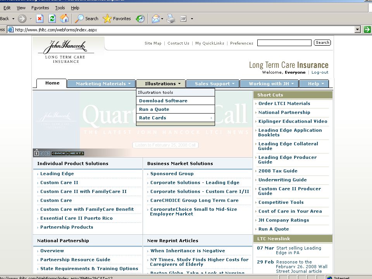Open Underwriting Guide shortcut
Viewport: 372px width, 279px height.
click(282, 180)
